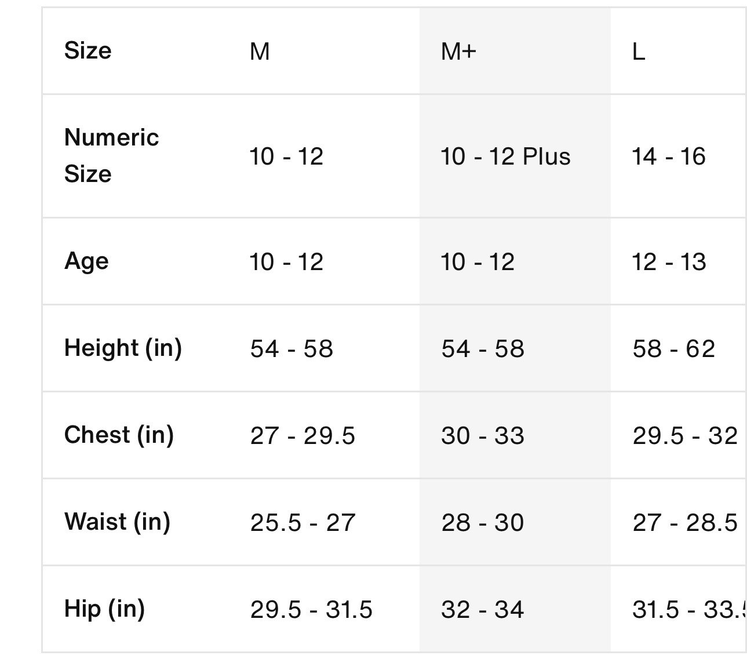Click the Waist (in) row label
747x659 pixels.
pos(117,522)
